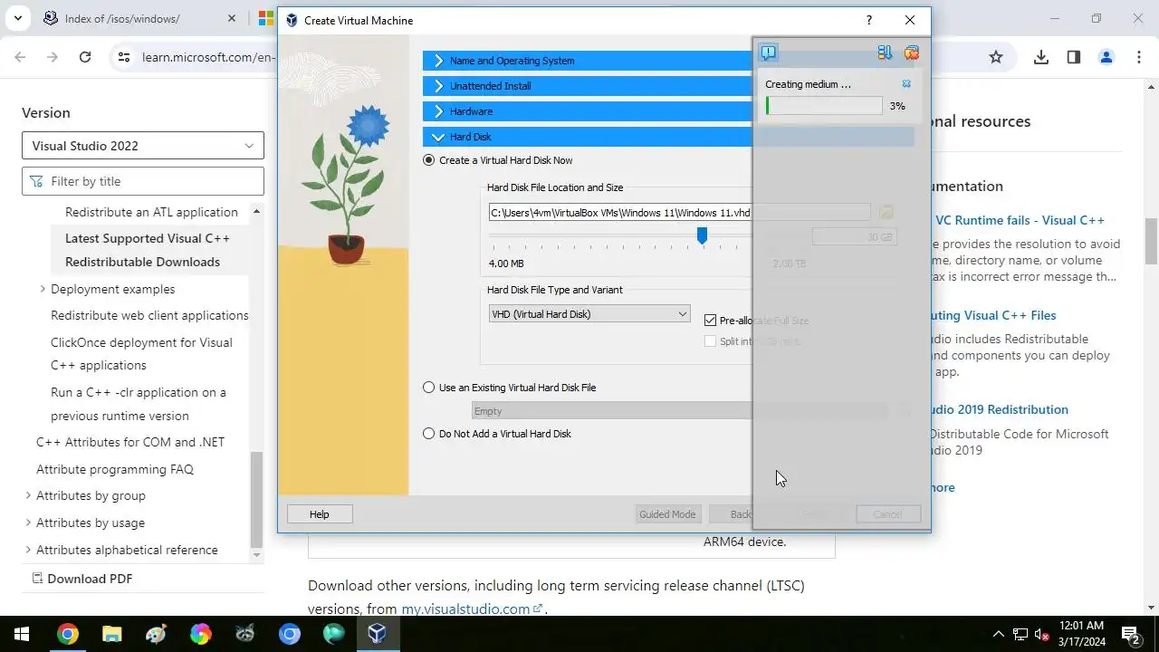Open the Visual Studio 2022 version dropdown
Screen dimensions: 1159x652
pyautogui.click(x=143, y=146)
